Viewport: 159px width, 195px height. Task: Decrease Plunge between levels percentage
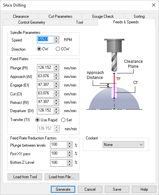coord(69,147)
